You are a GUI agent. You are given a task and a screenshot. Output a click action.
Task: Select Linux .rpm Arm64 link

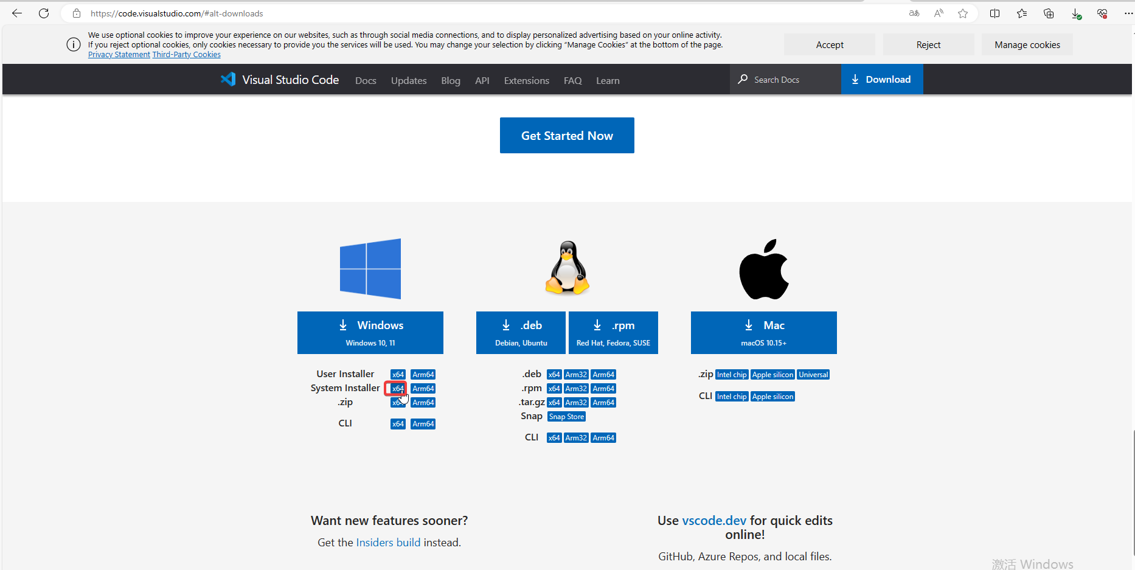603,389
